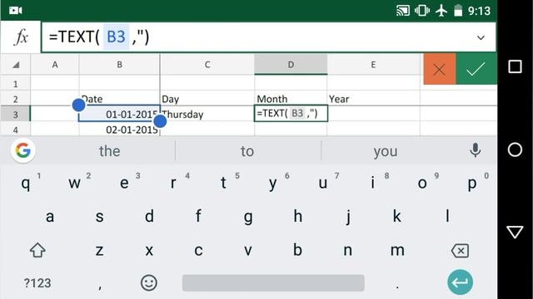Screen dimensions: 533x299
Task: Select column D header
Action: tap(291, 65)
